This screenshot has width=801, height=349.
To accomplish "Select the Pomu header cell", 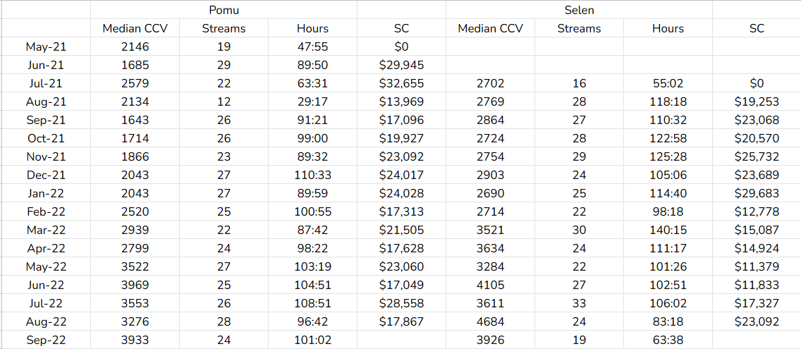I will click(x=224, y=10).
